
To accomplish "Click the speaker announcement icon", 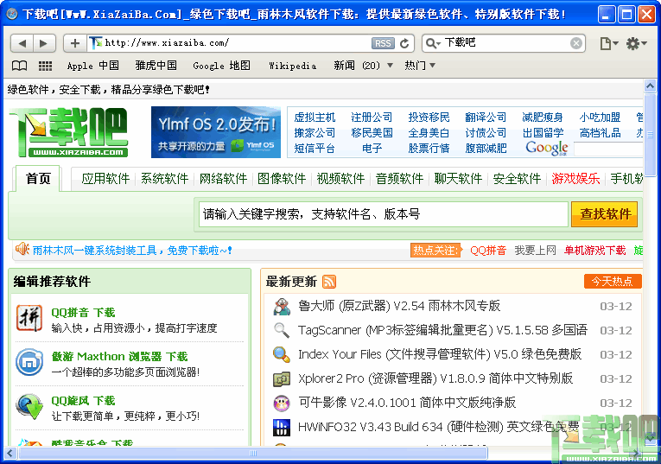I will (22, 249).
